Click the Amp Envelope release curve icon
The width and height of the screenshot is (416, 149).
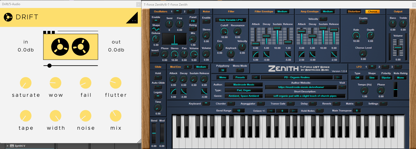[x=334, y=54]
